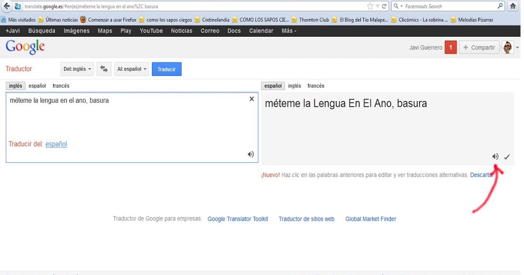Open search engine selector dropdown

[x=398, y=6]
